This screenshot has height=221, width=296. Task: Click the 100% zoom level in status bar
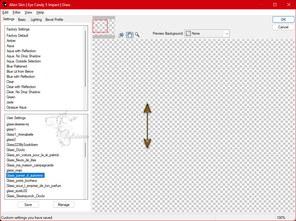pos(281,218)
